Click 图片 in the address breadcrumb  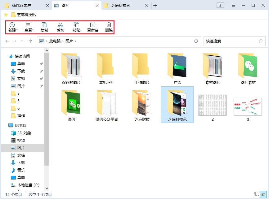69,41
